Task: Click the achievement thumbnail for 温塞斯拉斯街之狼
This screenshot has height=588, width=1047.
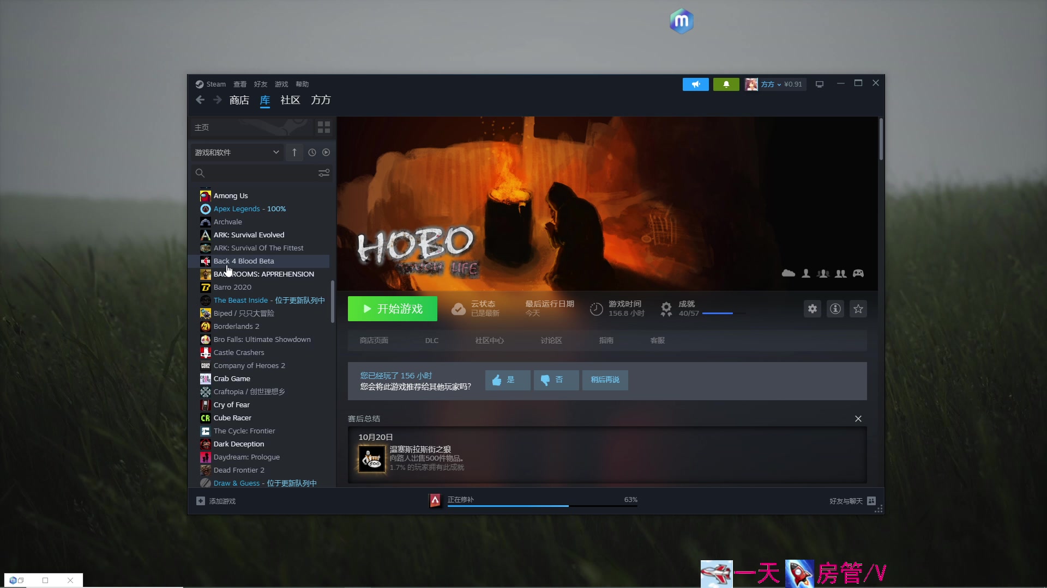Action: pos(372,458)
